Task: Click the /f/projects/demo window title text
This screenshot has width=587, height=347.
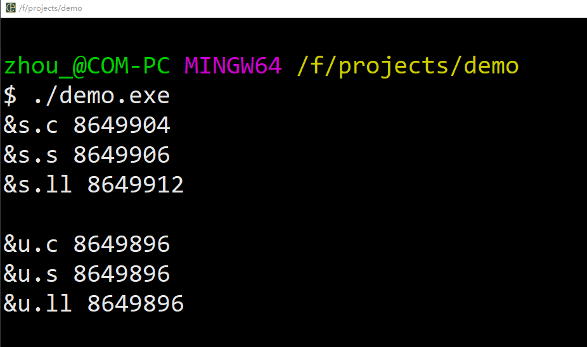Action: 51,8
